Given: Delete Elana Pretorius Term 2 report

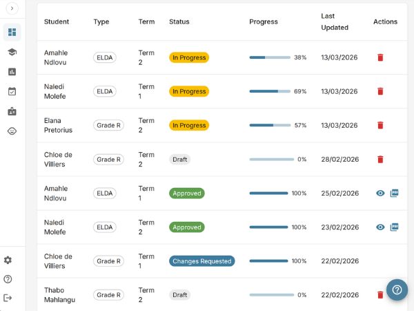Looking at the screenshot, I should tap(380, 125).
